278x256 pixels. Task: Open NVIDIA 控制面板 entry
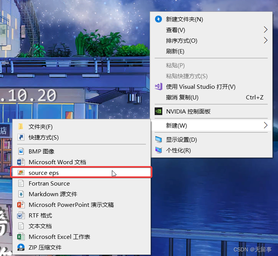pos(211,111)
